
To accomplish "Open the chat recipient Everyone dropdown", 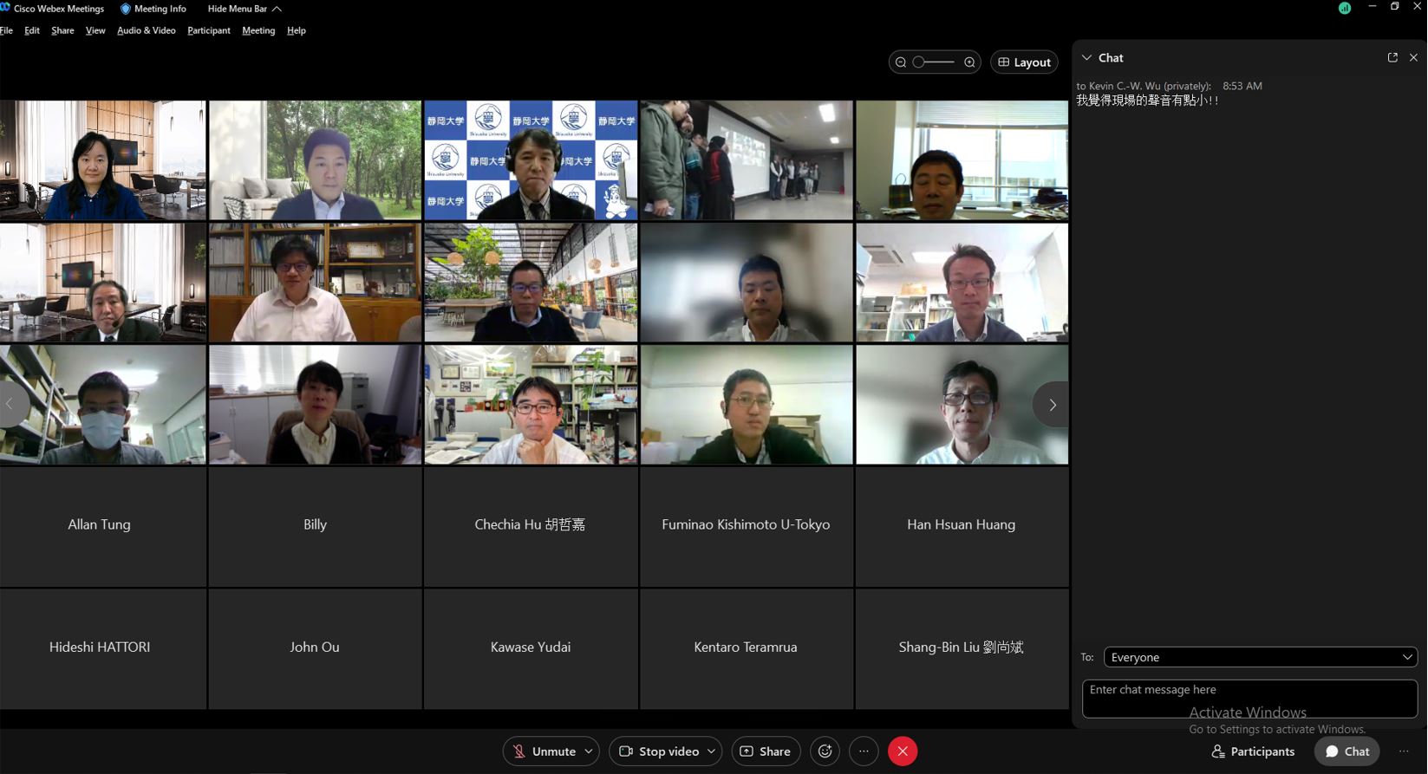I will 1260,657.
